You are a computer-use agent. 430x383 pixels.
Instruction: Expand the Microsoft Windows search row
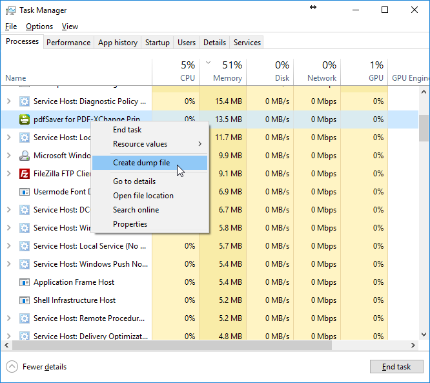(x=9, y=156)
